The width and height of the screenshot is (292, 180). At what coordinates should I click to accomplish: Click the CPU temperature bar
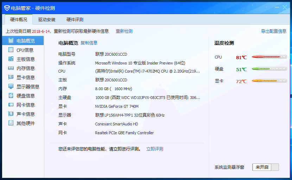click(269, 57)
